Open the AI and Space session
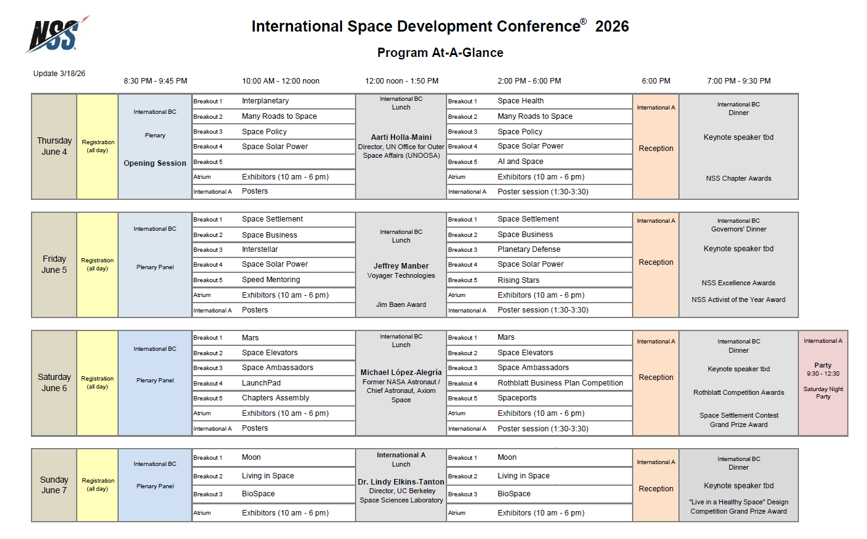 (520, 162)
